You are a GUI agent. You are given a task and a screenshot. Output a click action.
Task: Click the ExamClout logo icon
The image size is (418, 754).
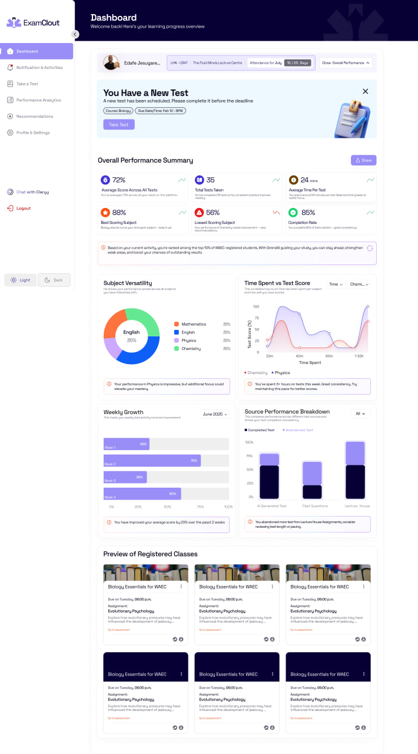pyautogui.click(x=14, y=23)
